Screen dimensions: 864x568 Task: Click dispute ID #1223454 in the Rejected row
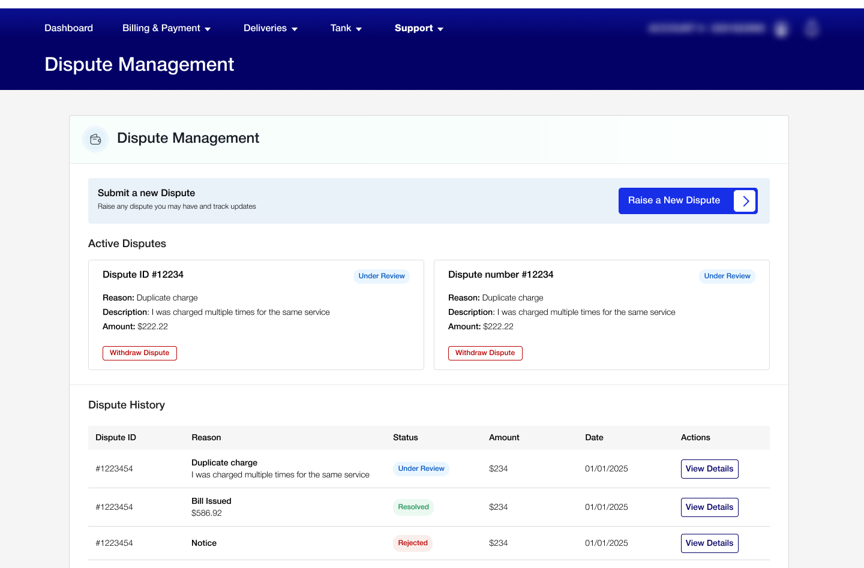[114, 543]
